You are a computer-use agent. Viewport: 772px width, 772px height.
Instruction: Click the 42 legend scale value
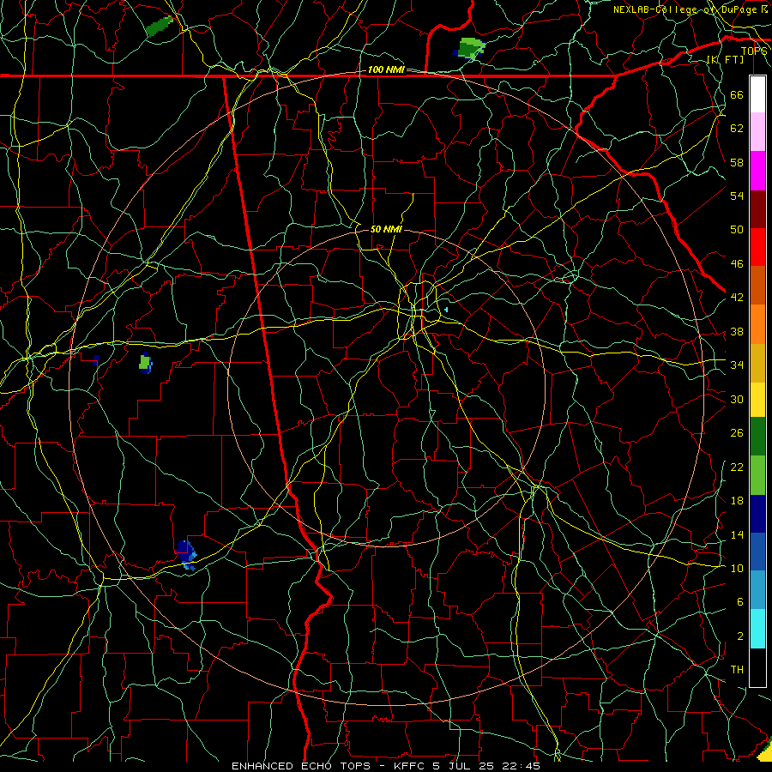point(737,297)
